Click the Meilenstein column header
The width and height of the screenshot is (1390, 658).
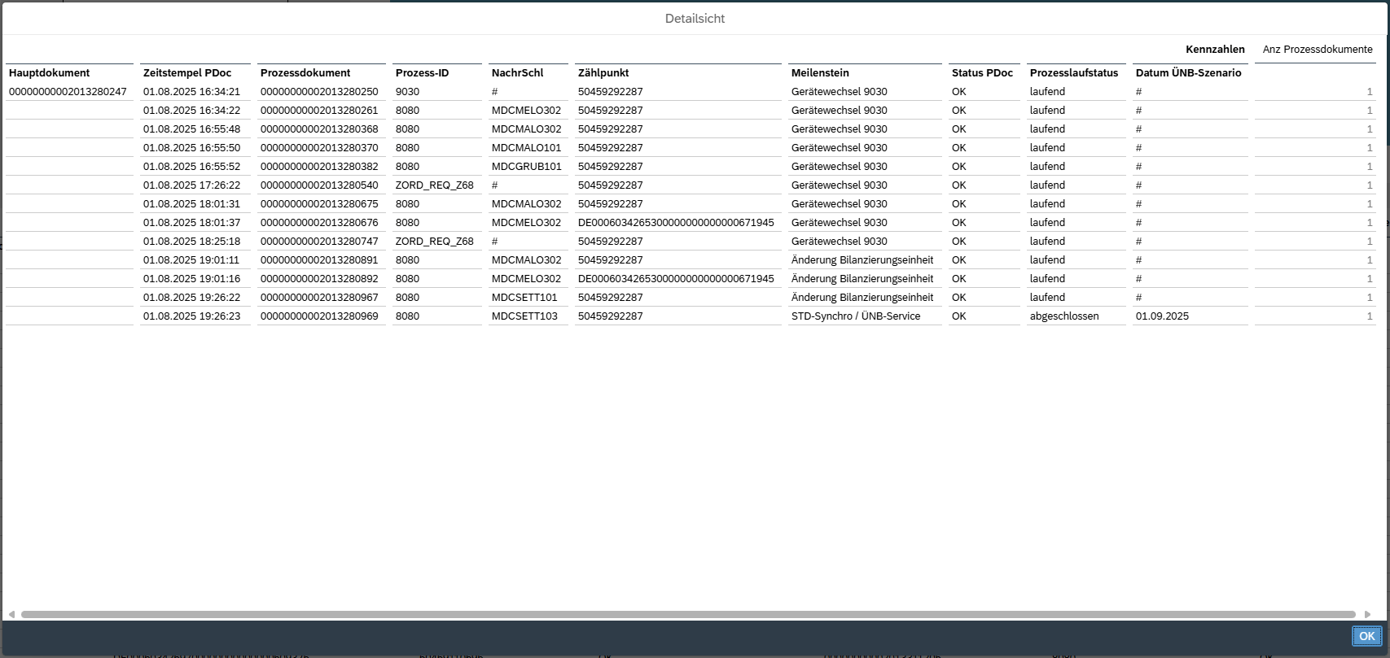point(820,73)
